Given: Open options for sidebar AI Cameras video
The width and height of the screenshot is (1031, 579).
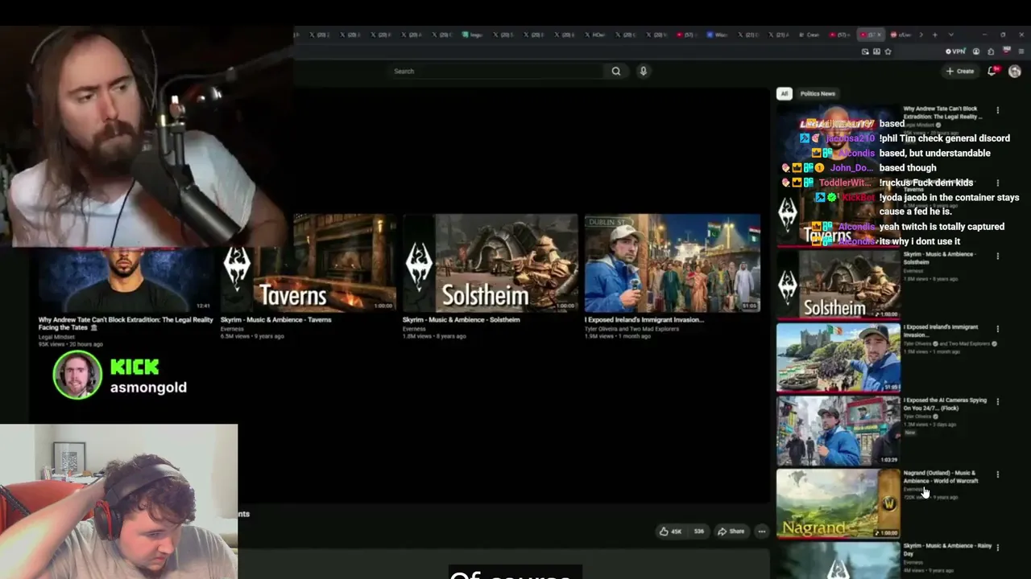Looking at the screenshot, I should click(x=997, y=402).
